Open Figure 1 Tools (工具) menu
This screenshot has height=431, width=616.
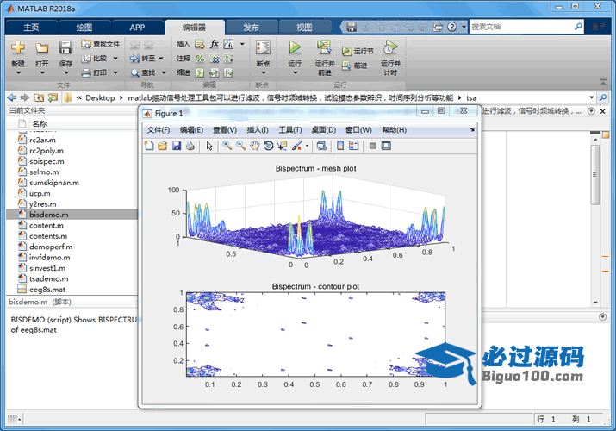coord(290,130)
